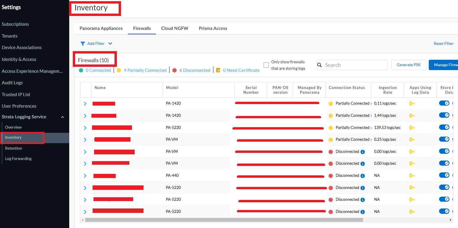Click info icon on PA-440 row status

[362, 176]
